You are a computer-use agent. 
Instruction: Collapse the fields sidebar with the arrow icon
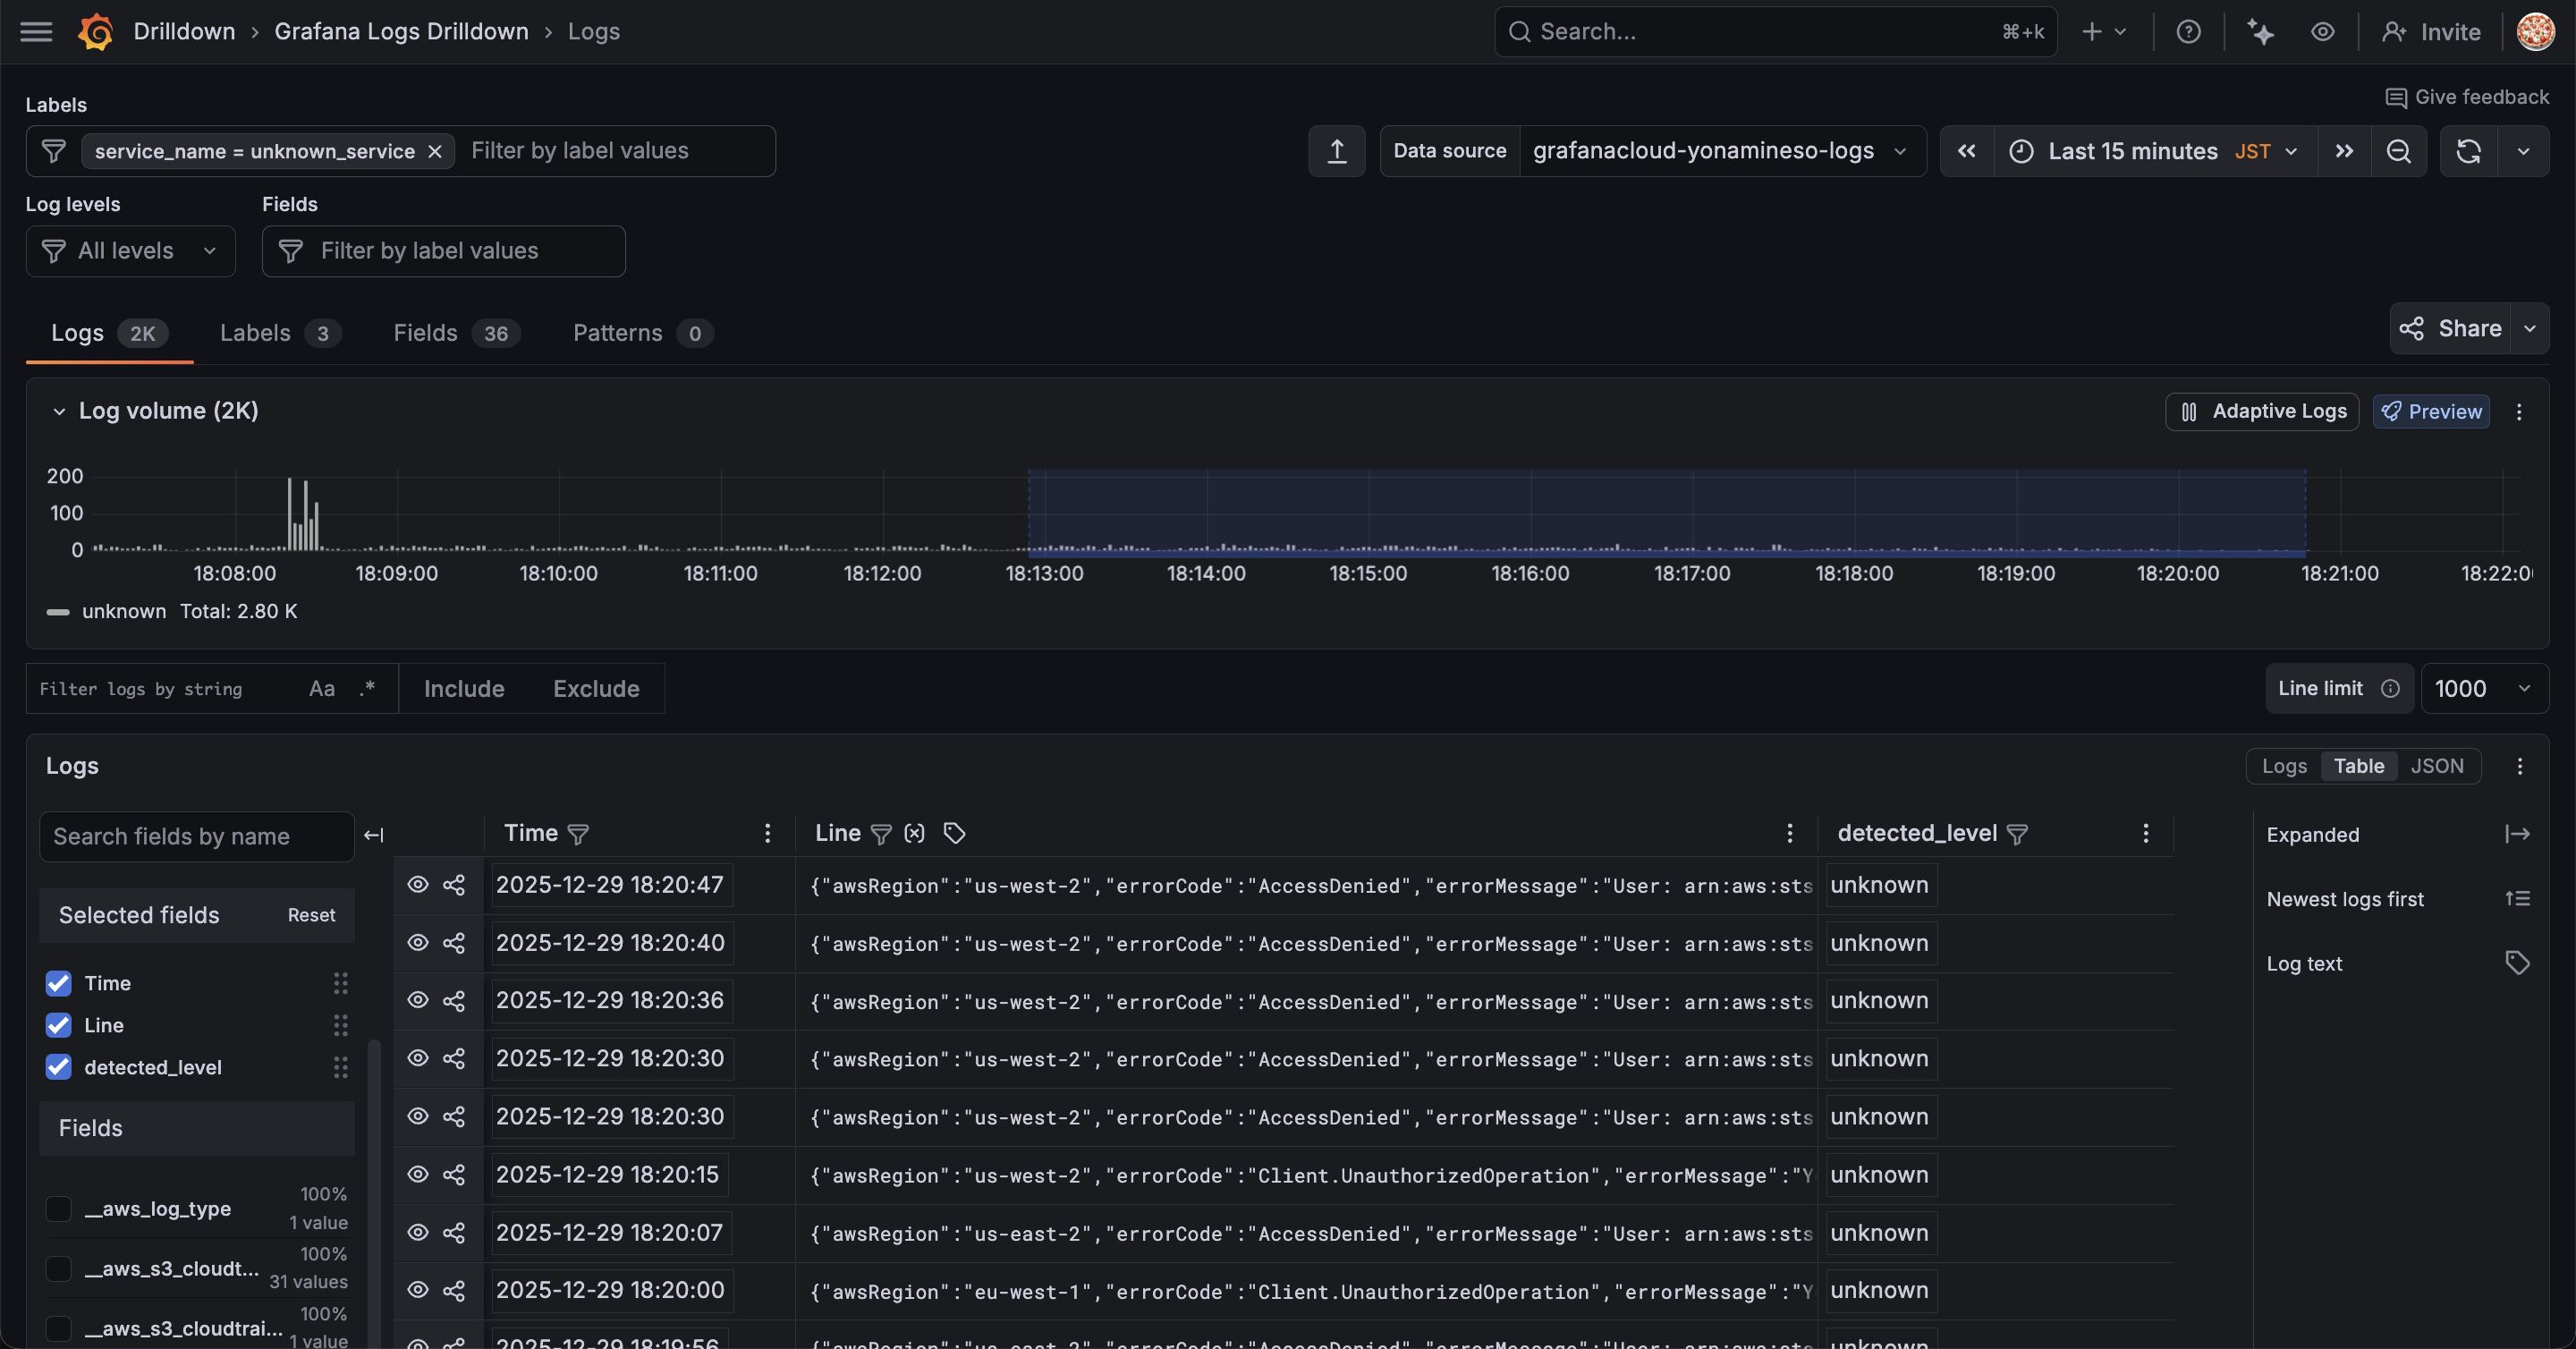(374, 835)
